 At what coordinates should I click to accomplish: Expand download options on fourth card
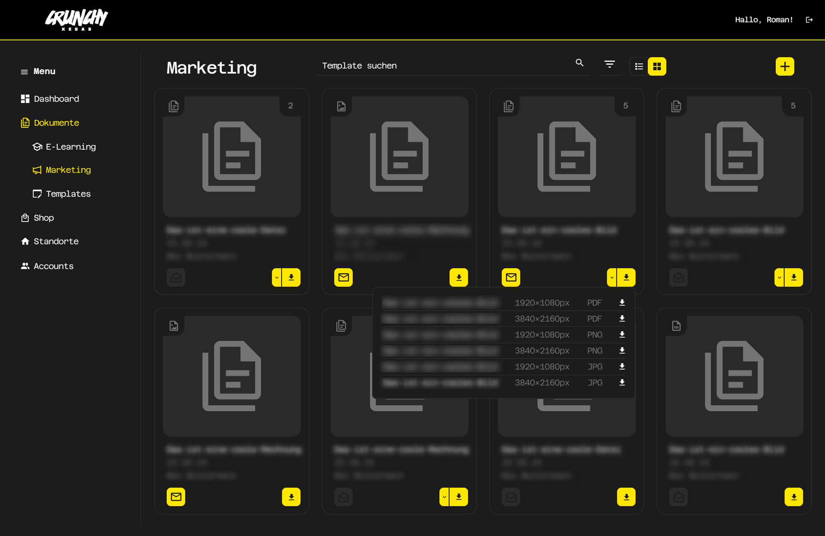pyautogui.click(x=779, y=277)
